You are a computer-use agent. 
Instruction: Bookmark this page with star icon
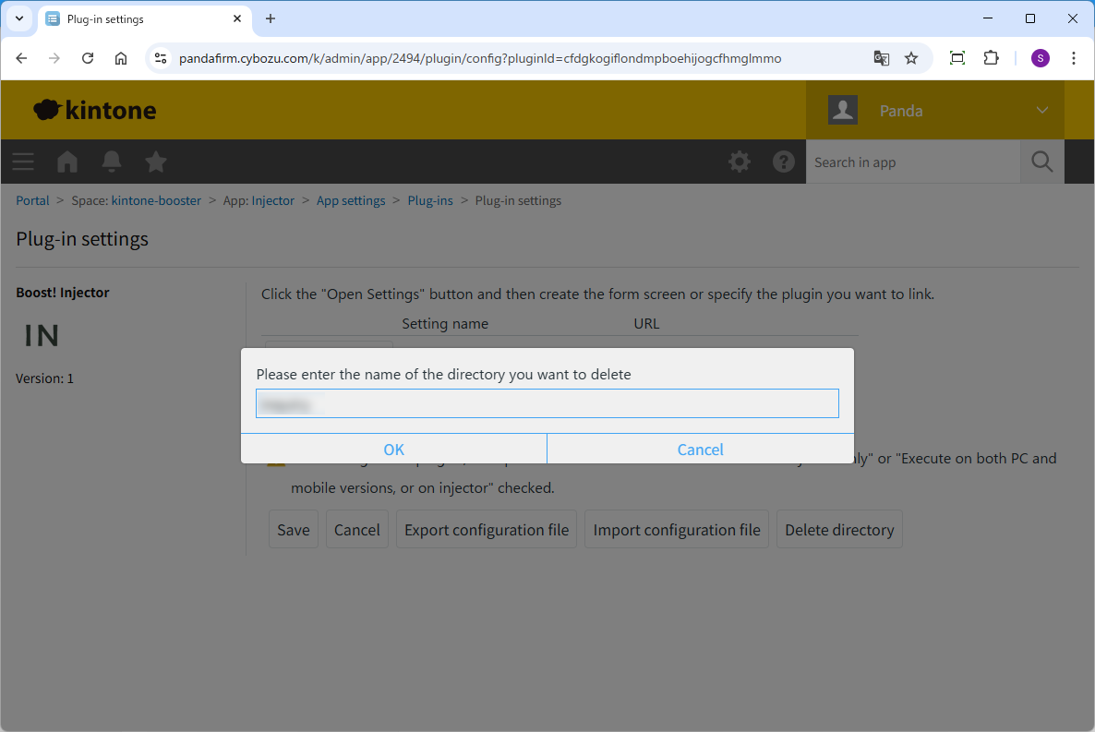911,58
